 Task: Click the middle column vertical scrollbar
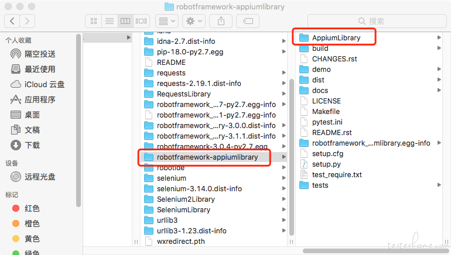(x=291, y=157)
